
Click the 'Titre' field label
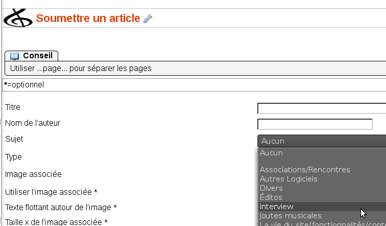click(x=13, y=107)
